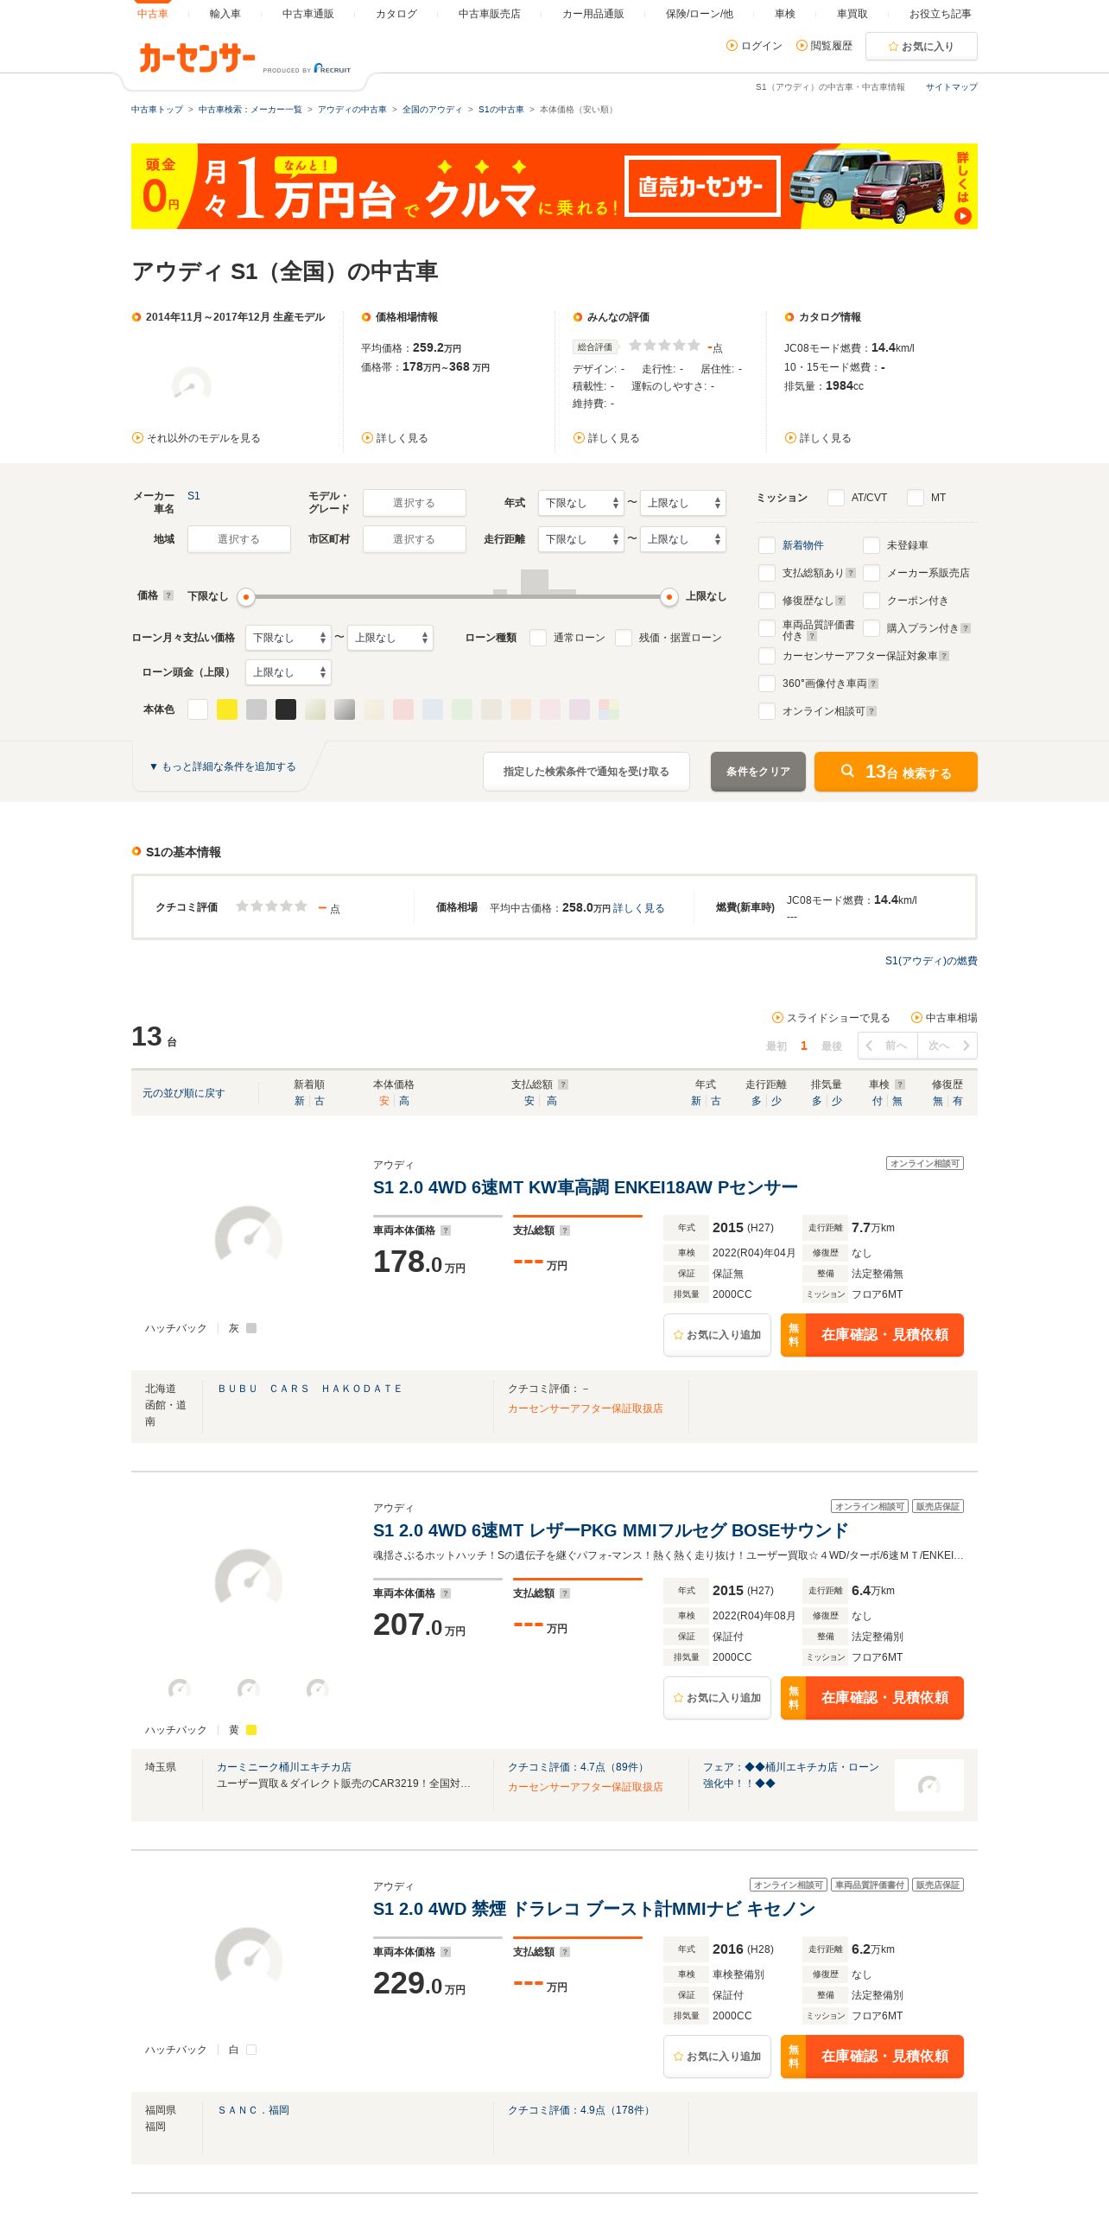1109x2219 pixels.
Task: Open the 地域 selection field
Action: pyautogui.click(x=238, y=539)
